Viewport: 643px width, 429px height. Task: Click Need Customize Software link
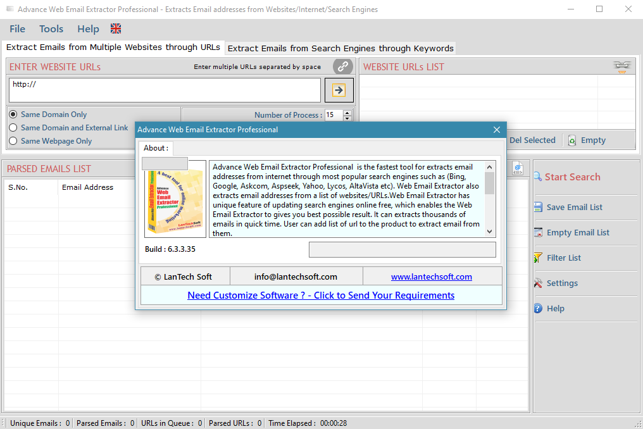321,295
